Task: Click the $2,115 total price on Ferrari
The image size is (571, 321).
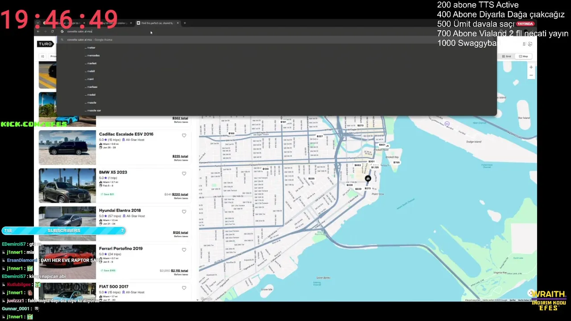Action: (179, 271)
